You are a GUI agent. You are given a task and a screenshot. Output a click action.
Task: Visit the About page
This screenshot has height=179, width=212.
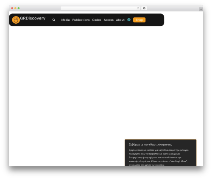120,20
